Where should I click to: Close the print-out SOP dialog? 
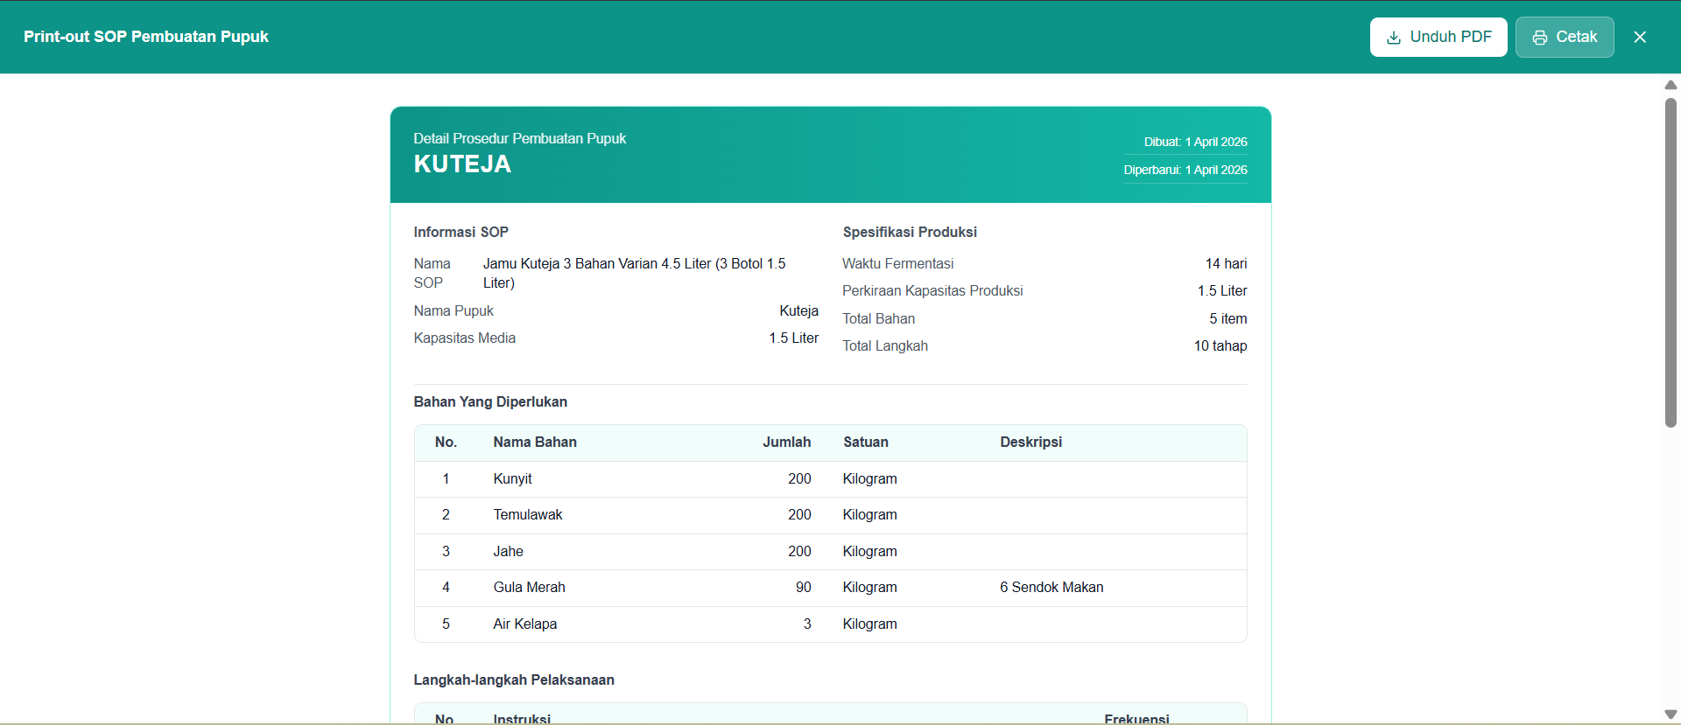click(x=1640, y=37)
